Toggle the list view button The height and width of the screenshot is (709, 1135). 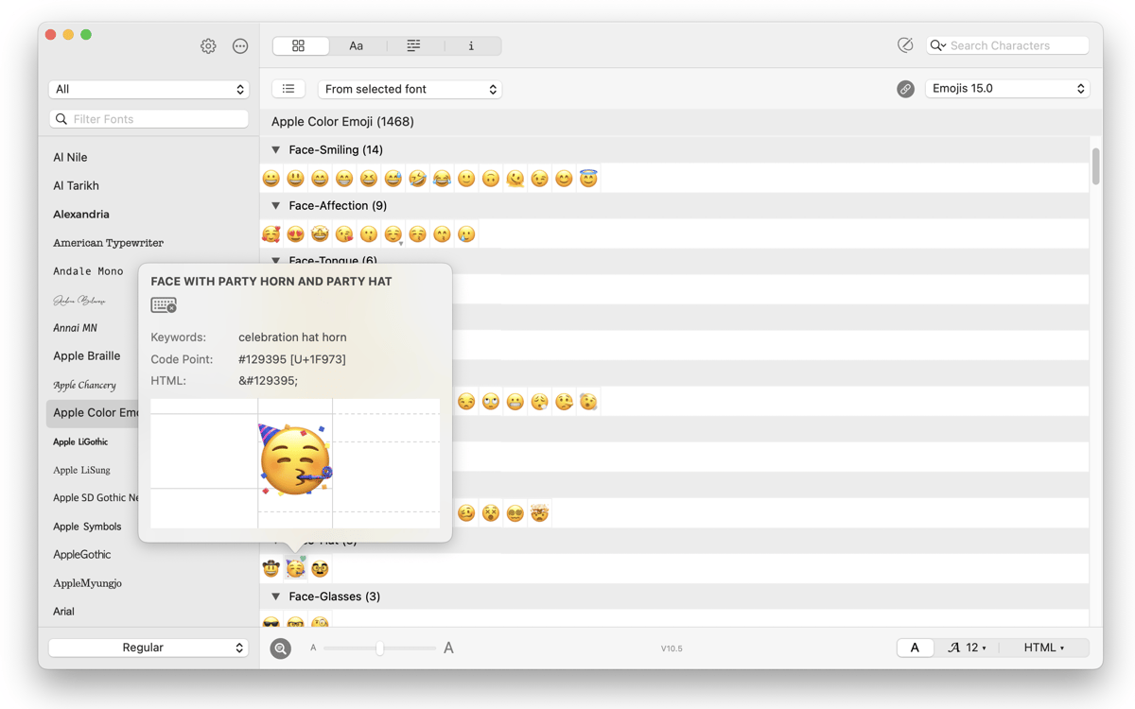[288, 89]
